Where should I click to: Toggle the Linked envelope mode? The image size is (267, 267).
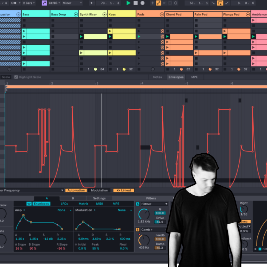(x=124, y=190)
